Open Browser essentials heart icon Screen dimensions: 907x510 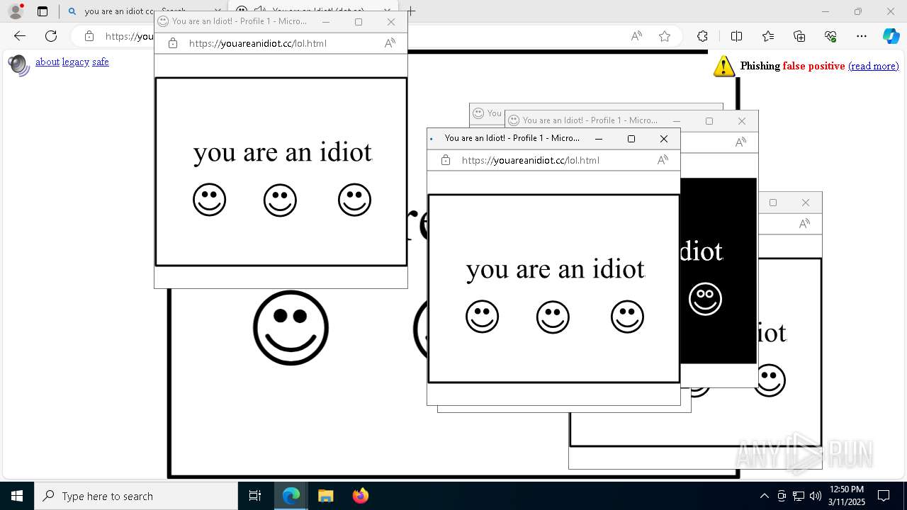pyautogui.click(x=830, y=36)
